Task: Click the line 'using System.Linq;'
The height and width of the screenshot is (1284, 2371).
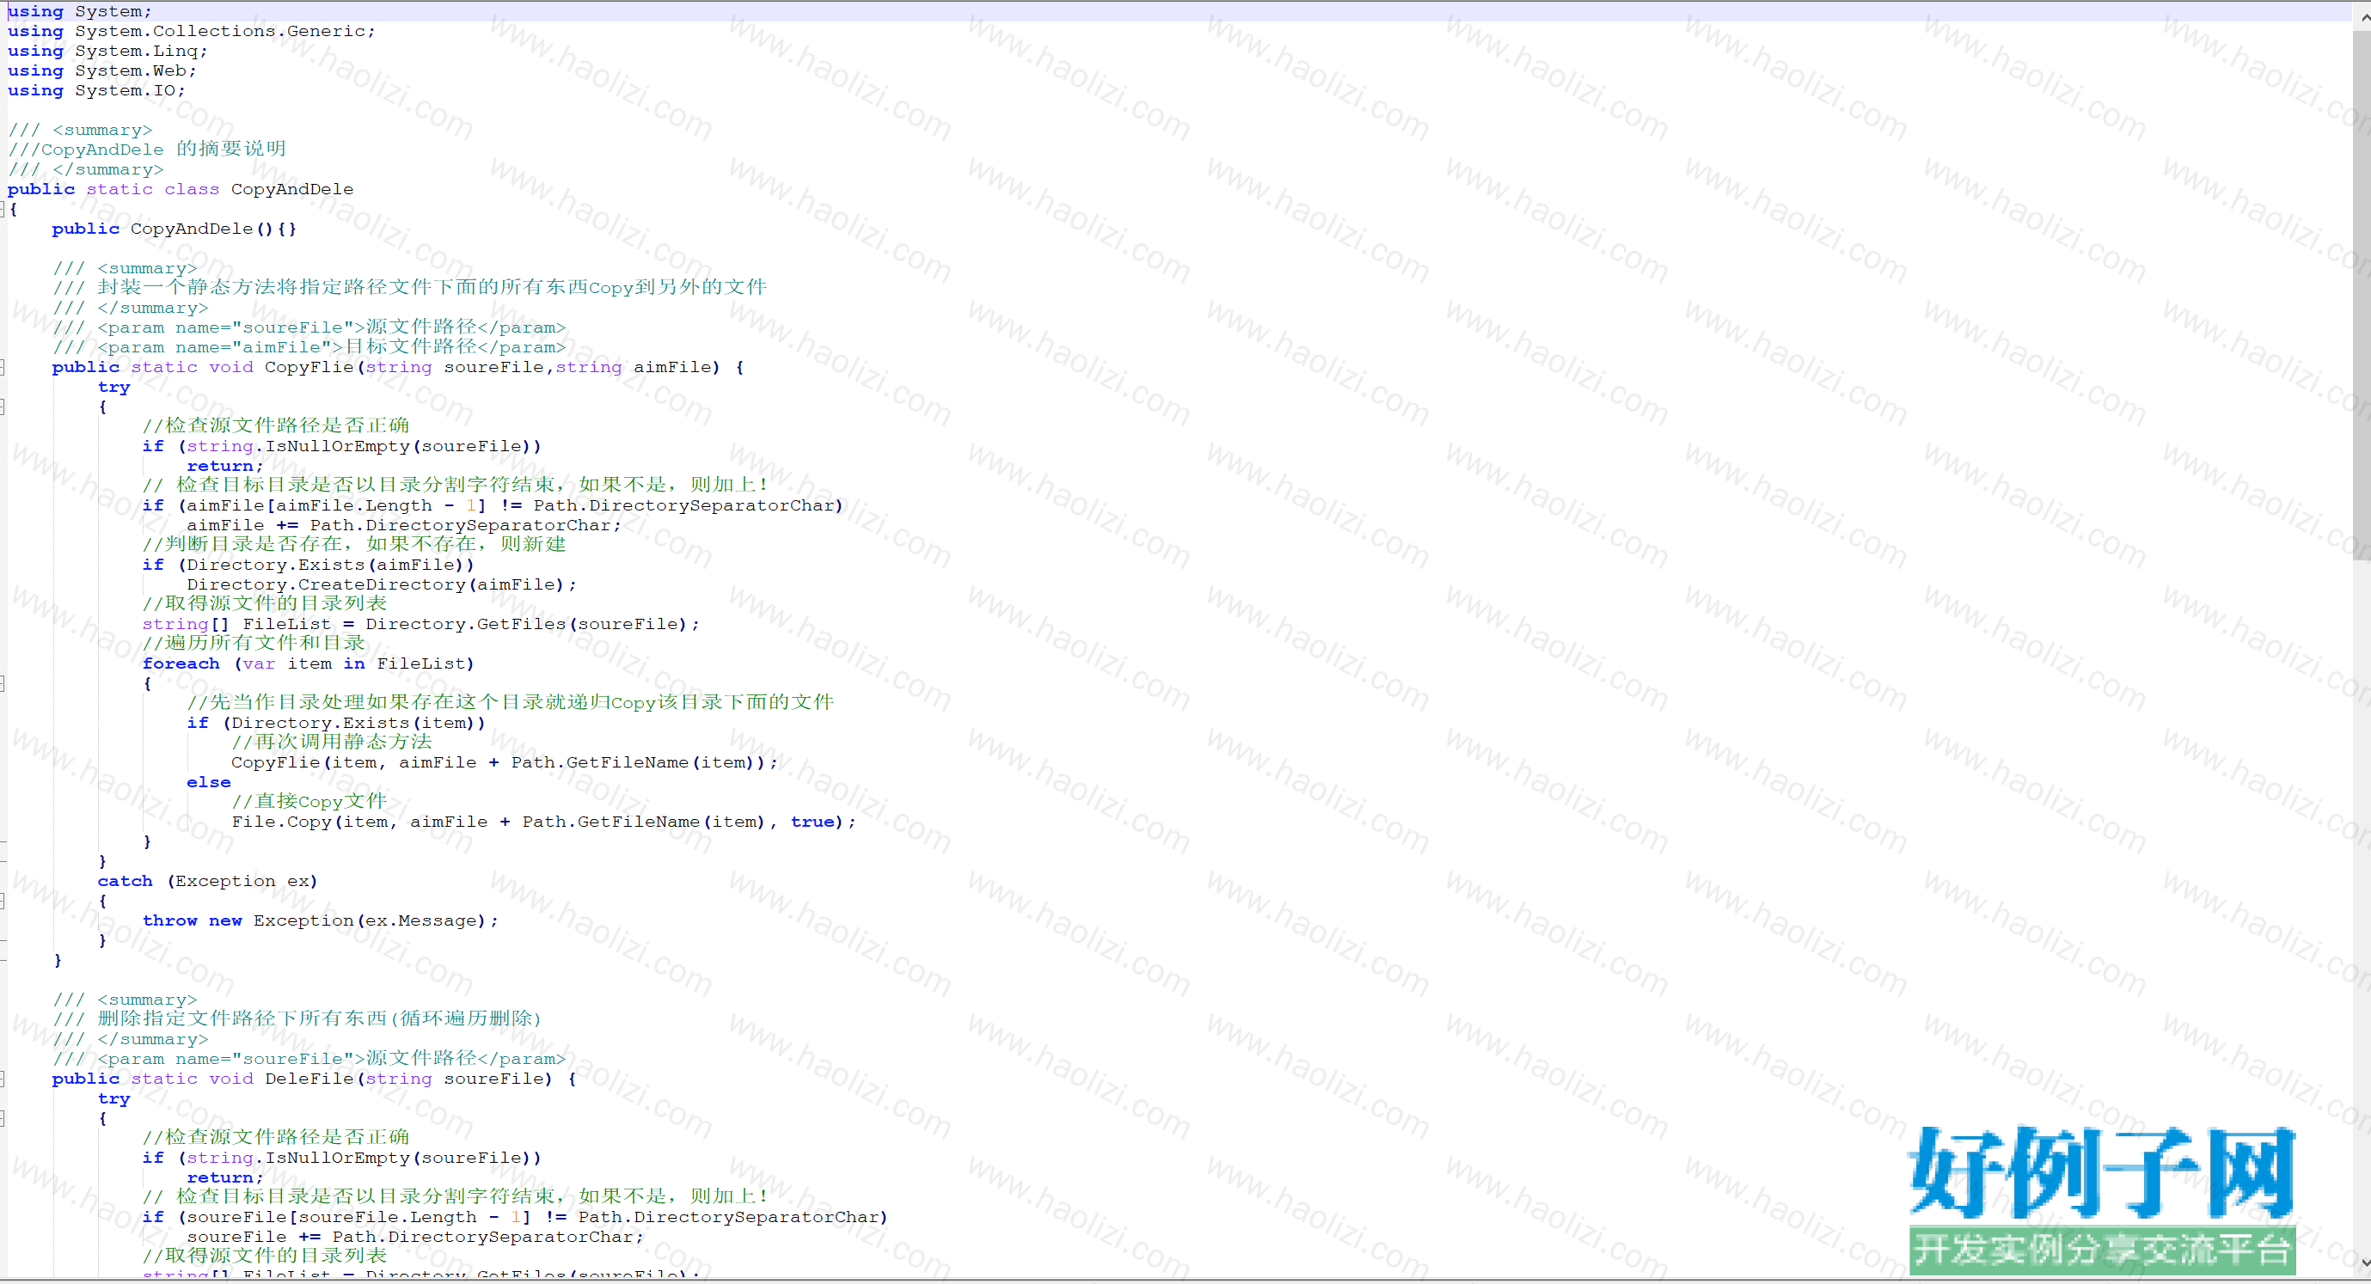Action: click(107, 52)
